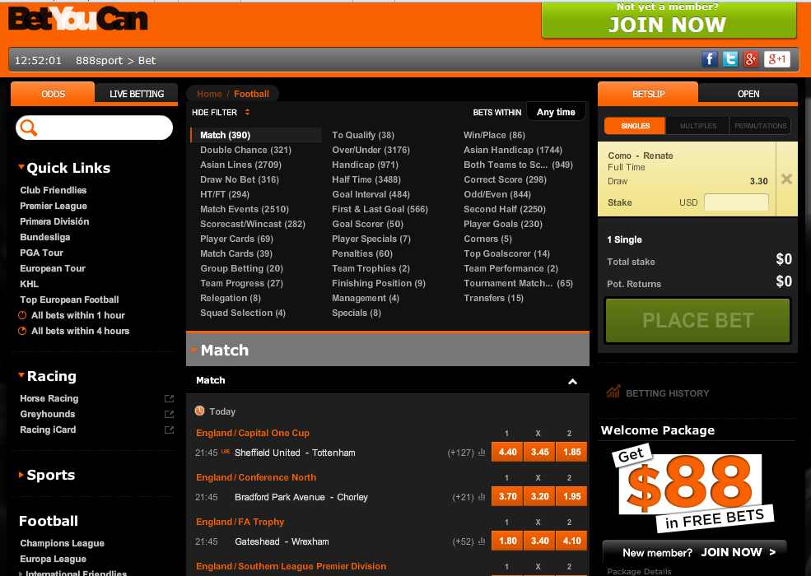Open the Football breadcrumb link
811x576 pixels.
[x=251, y=94]
